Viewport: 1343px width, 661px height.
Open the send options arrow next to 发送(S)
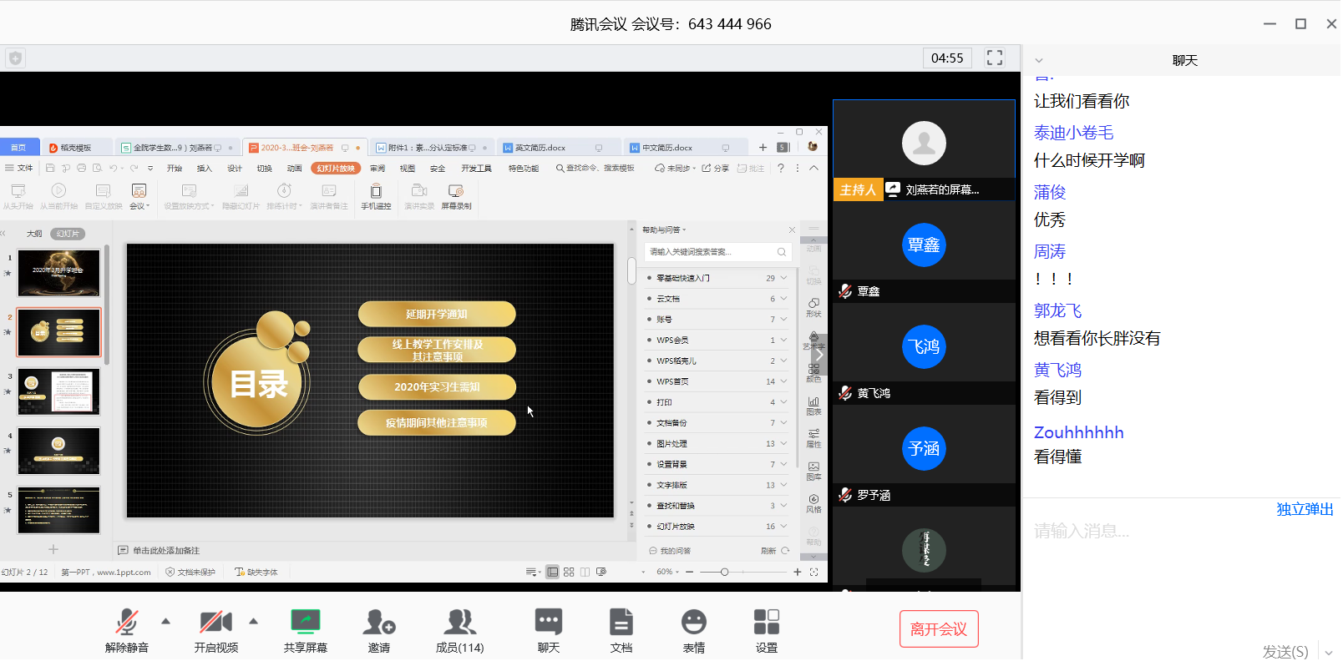point(1328,652)
